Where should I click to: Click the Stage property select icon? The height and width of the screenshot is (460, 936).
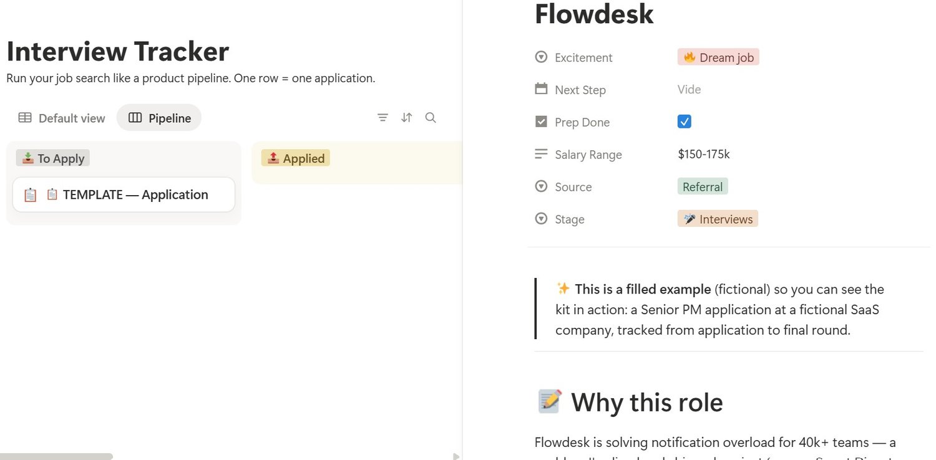[x=541, y=219]
